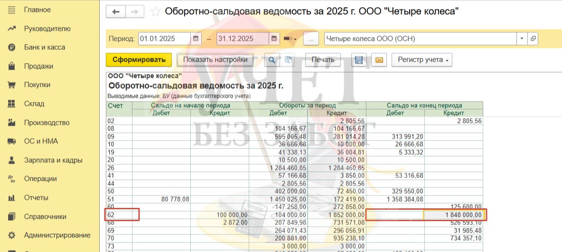Click the end date input field
This screenshot has height=252, width=562.
(243, 39)
